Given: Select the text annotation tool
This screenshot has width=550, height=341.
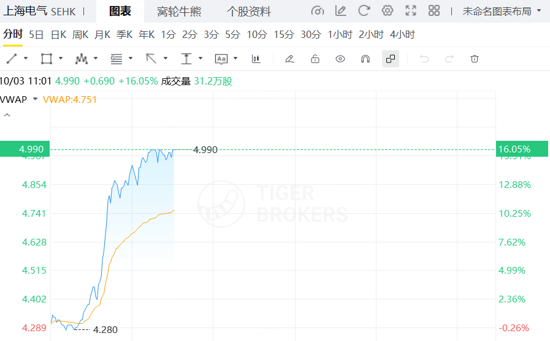Looking at the screenshot, I should coord(221,59).
